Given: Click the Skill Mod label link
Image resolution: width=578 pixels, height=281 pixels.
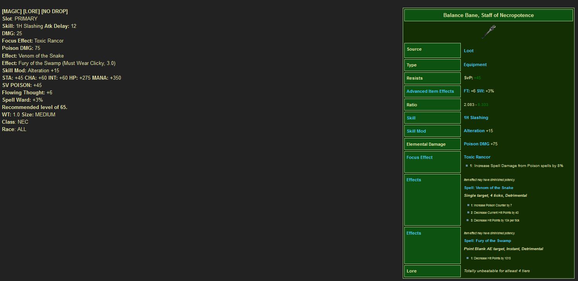Looking at the screenshot, I should [416, 131].
